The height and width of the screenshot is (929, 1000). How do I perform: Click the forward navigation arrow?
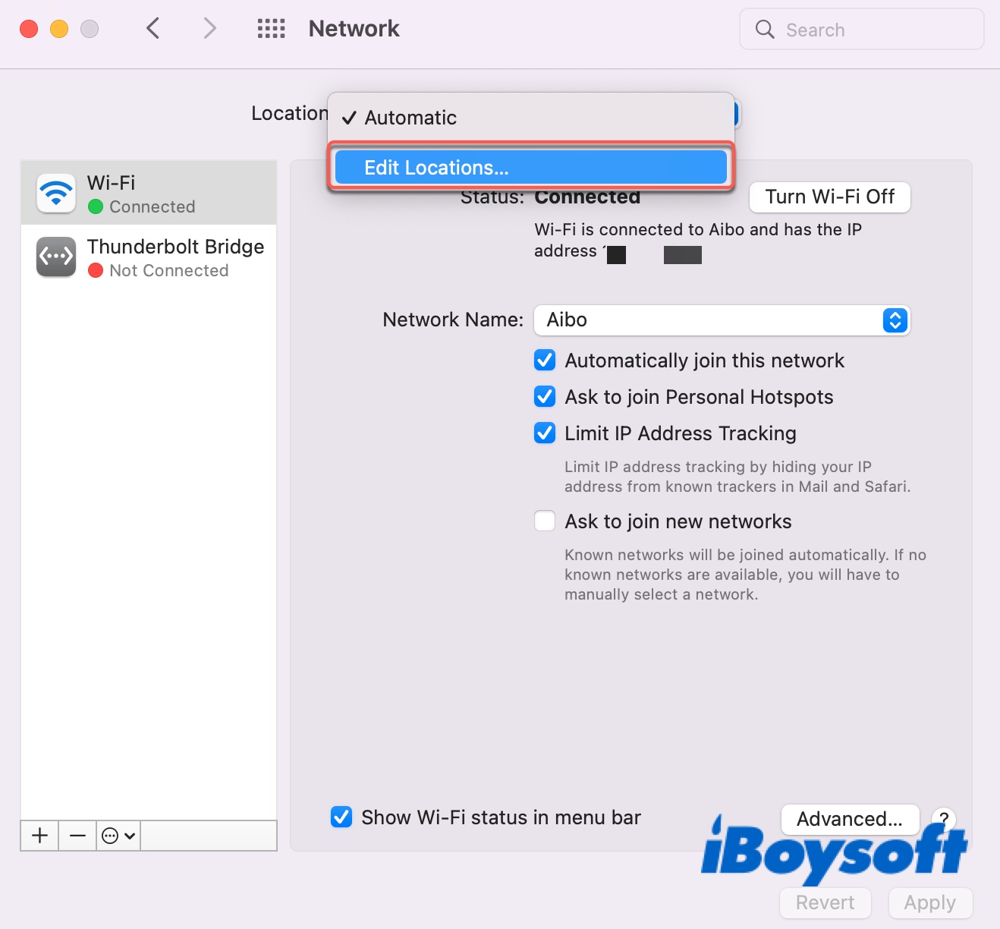tap(209, 28)
